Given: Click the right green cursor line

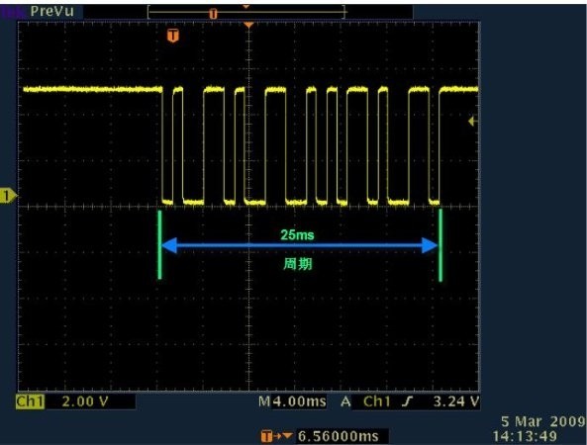Looking at the screenshot, I should pos(440,245).
